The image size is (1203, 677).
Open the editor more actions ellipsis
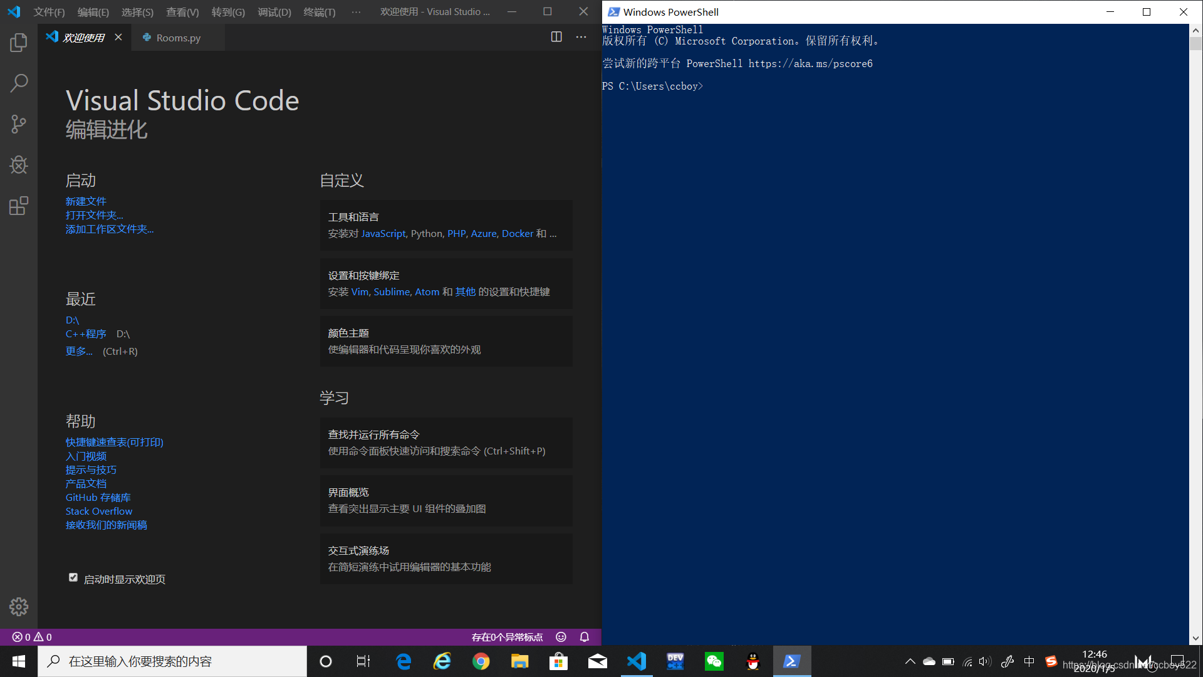pyautogui.click(x=581, y=37)
